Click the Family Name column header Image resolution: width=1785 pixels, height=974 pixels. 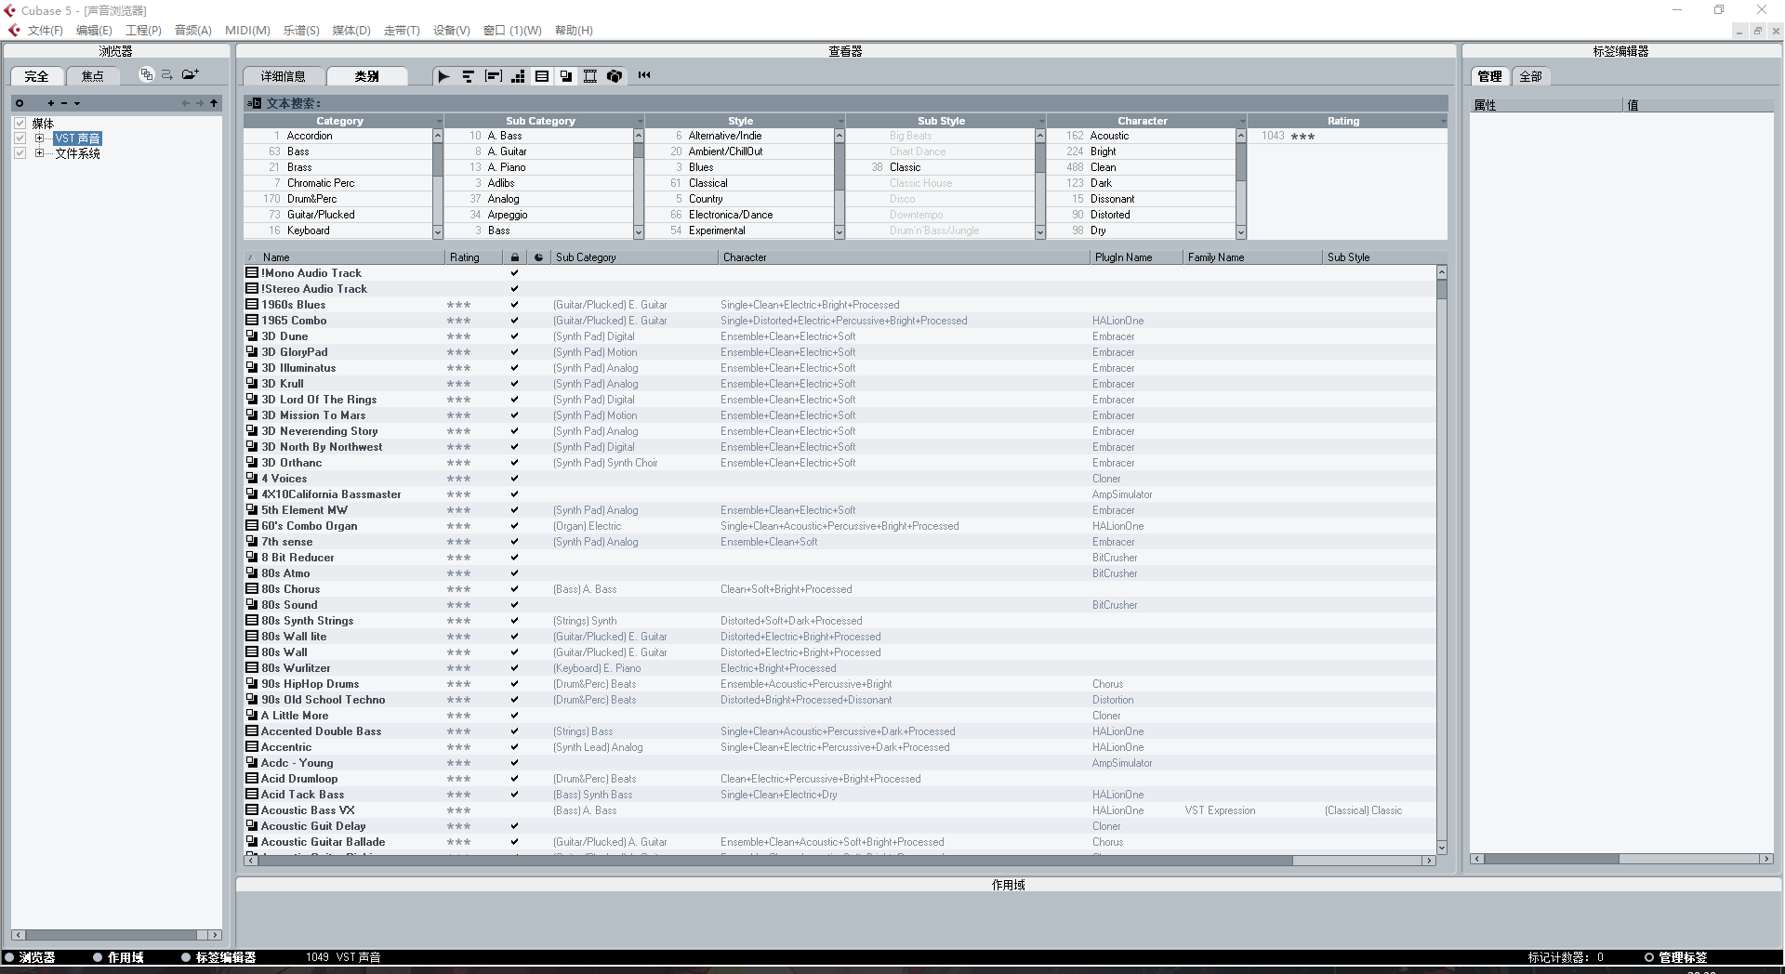pos(1252,257)
